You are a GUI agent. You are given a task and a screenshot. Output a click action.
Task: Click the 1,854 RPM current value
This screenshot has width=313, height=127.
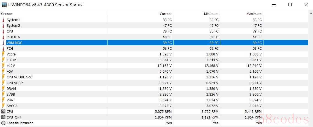(x=163, y=117)
